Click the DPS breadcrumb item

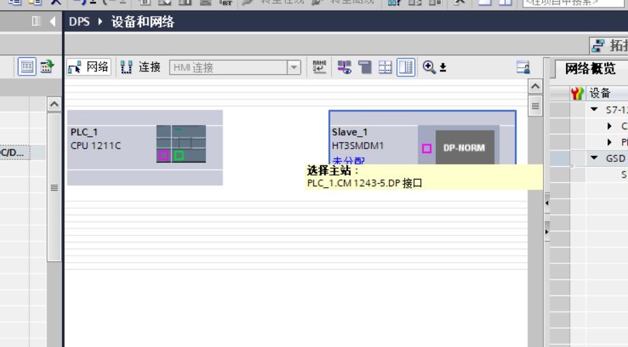[x=79, y=22]
